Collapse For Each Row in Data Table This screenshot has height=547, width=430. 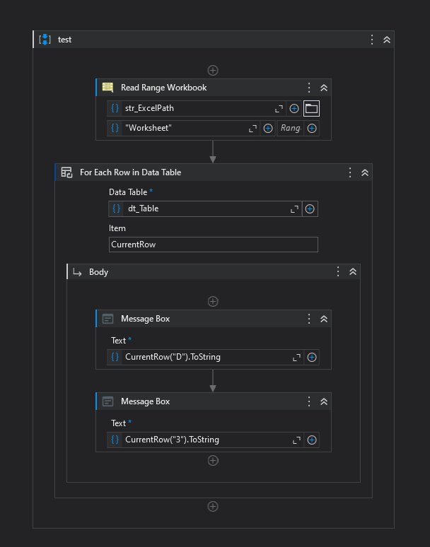[365, 172]
